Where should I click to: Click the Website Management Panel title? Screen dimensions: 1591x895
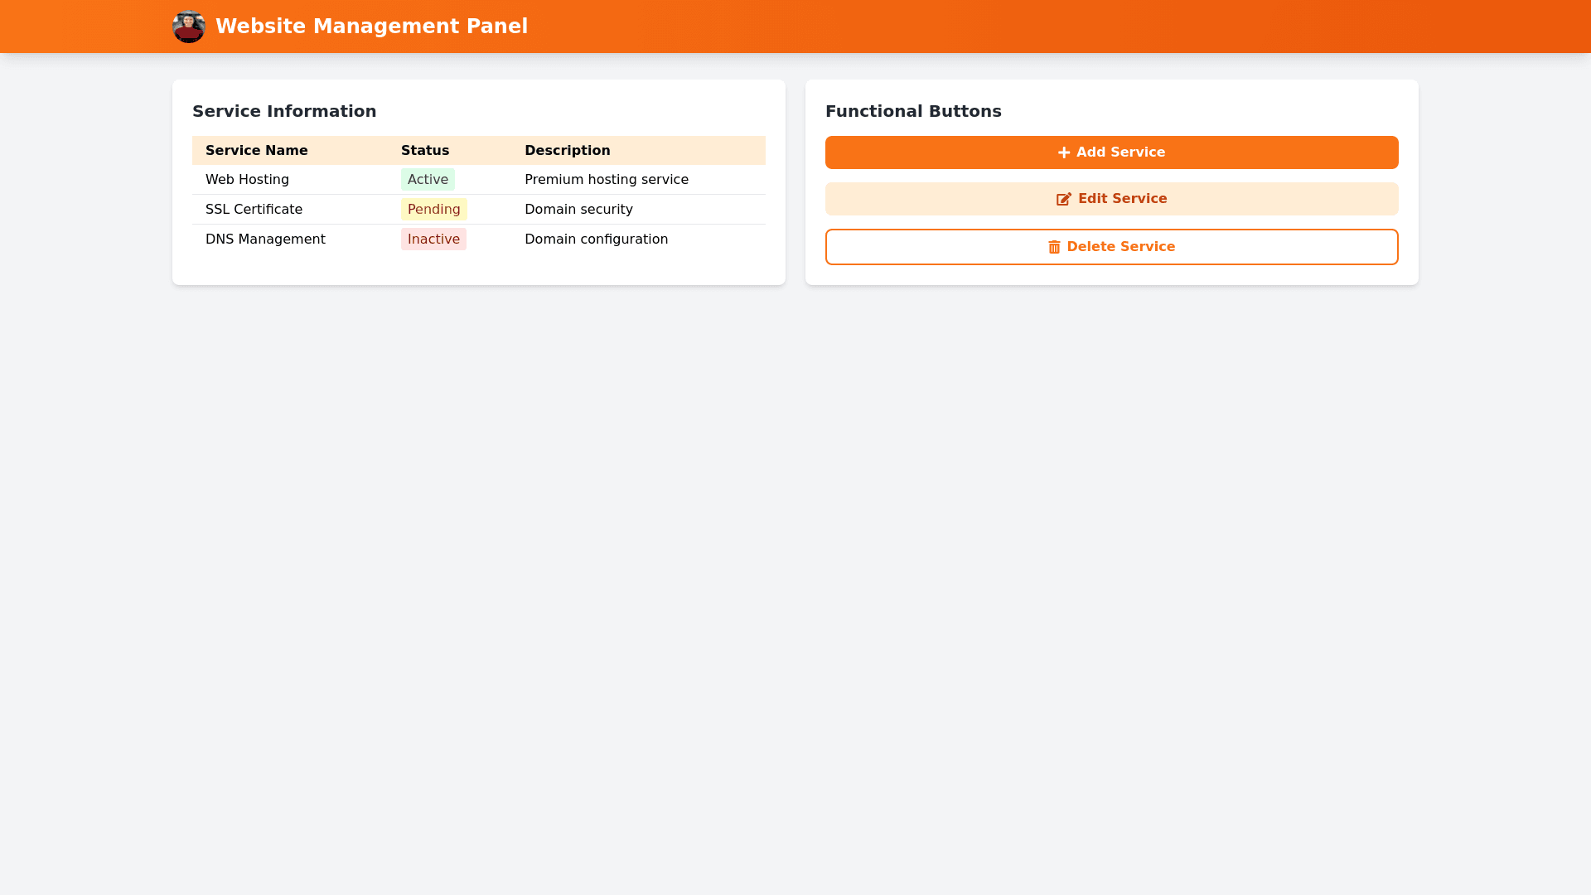point(371,27)
